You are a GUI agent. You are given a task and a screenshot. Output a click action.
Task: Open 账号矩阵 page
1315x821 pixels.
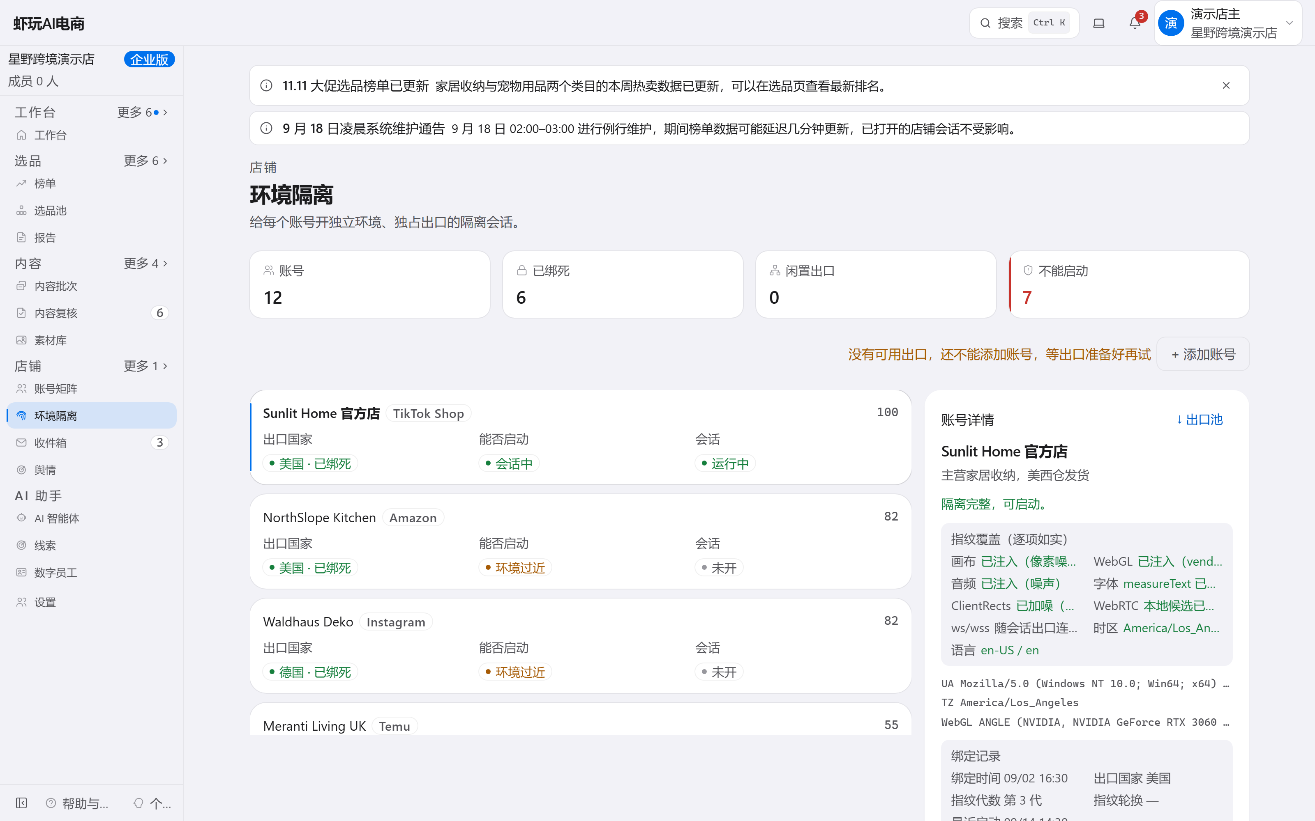[x=91, y=389]
